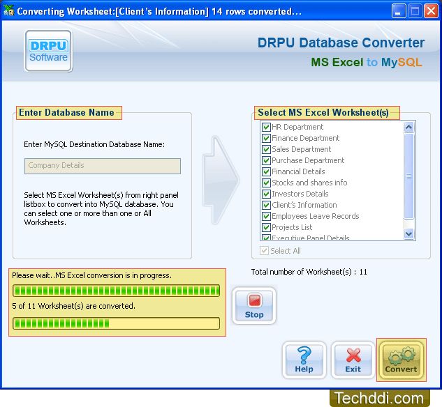
Task: Click the lower overall conversion progress bar
Action: point(116,323)
